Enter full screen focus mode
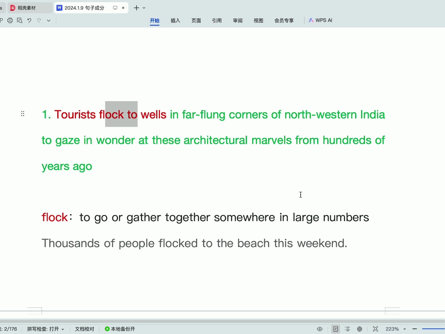The image size is (445, 334). [375, 329]
